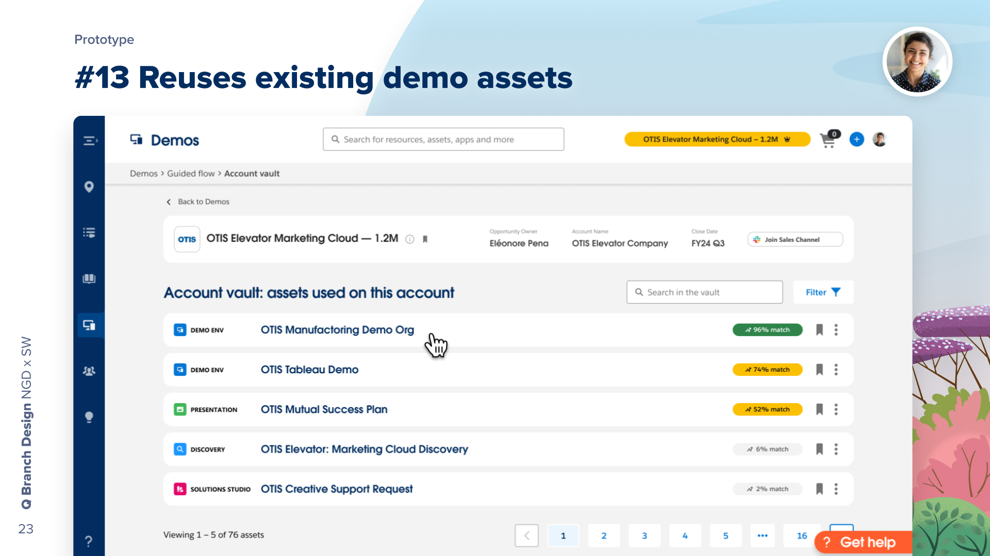Image resolution: width=990 pixels, height=556 pixels.
Task: Toggle bookmark for OTIS Manufactoring Demo Org
Action: point(819,329)
